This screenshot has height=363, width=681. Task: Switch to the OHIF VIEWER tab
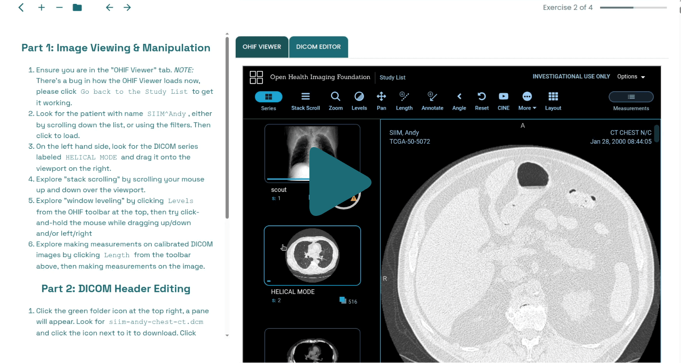click(x=262, y=47)
